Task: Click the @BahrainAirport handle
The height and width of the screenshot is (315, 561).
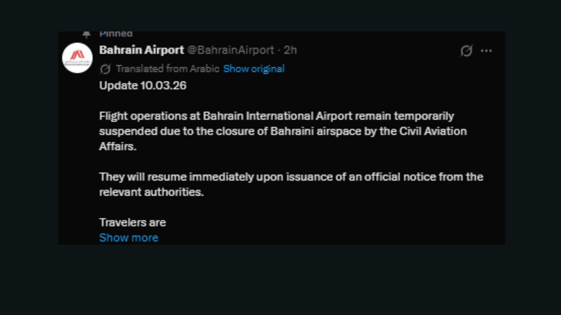Action: (x=231, y=50)
